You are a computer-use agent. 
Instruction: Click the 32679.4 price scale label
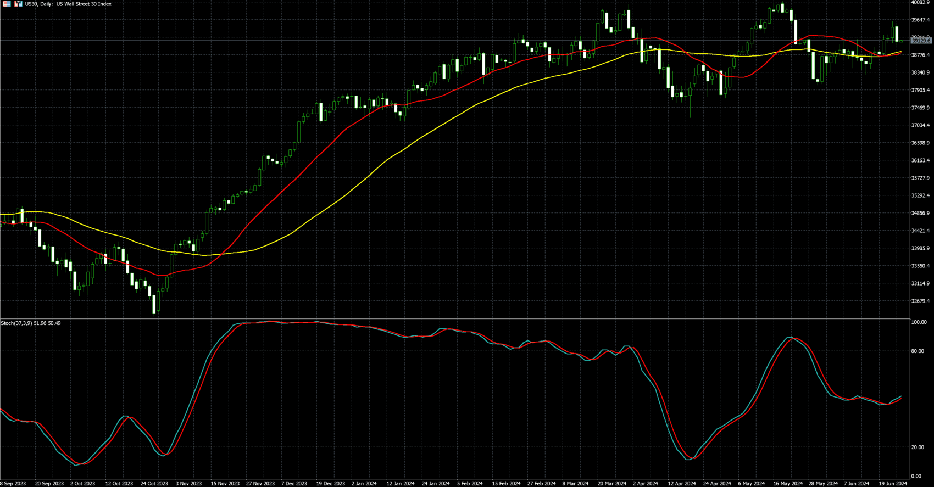click(920, 301)
